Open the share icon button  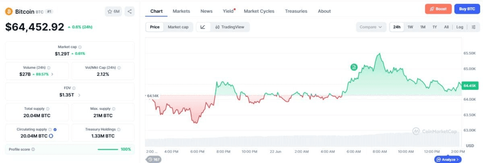pyautogui.click(x=130, y=11)
